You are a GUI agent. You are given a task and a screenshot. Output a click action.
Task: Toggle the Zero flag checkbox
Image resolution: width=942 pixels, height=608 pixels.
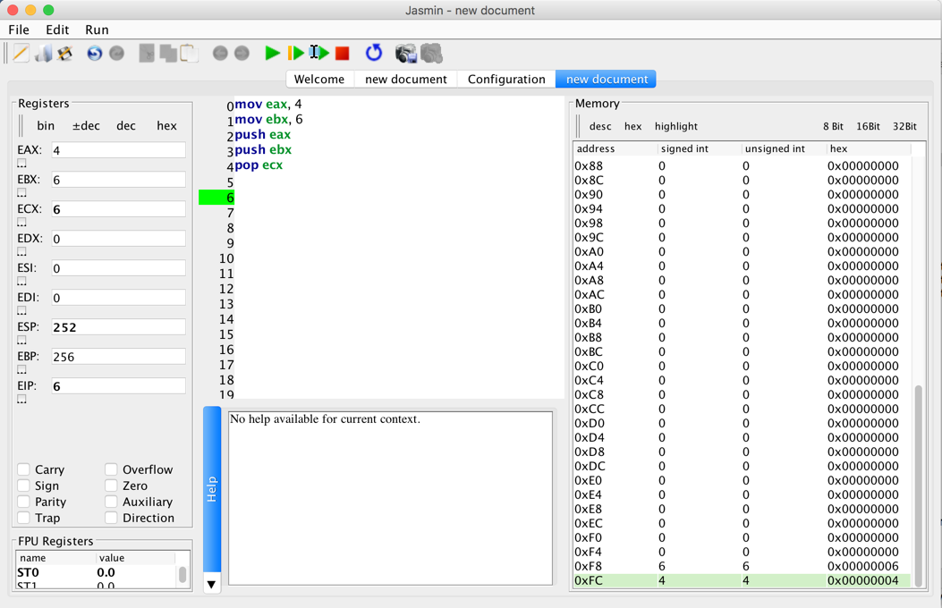tap(111, 486)
